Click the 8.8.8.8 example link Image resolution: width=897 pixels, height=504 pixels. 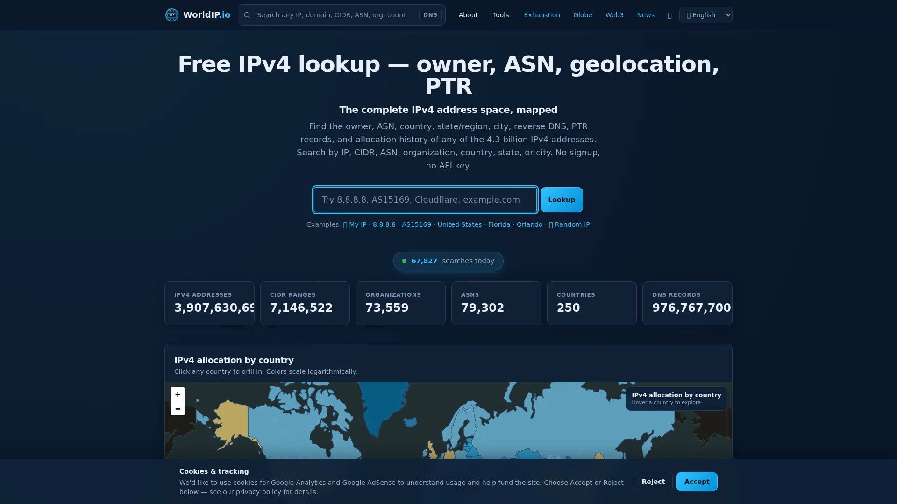point(384,224)
